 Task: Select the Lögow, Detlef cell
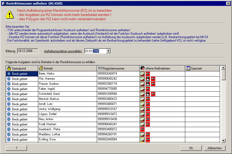pyautogui.click(x=67, y=114)
